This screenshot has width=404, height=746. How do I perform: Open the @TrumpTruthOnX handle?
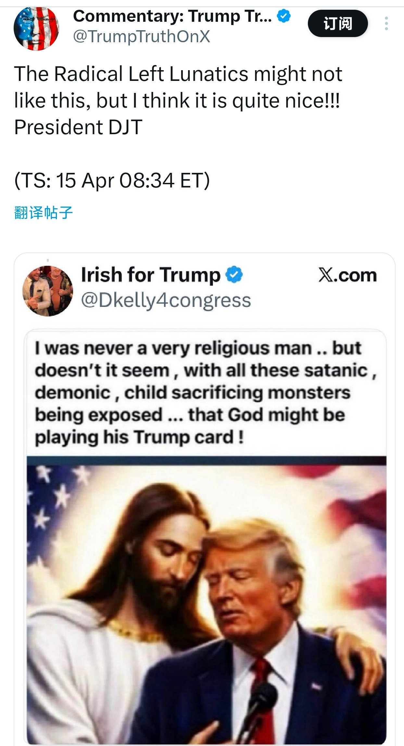tap(142, 36)
